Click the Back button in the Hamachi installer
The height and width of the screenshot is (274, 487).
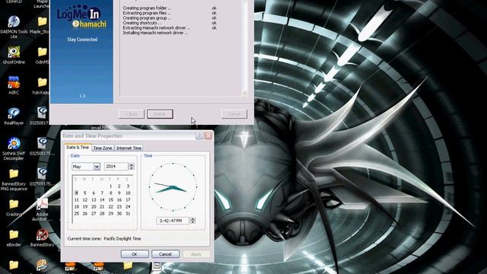click(x=132, y=114)
